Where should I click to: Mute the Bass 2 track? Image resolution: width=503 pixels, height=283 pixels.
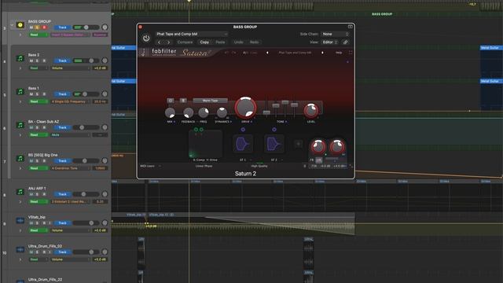pos(31,61)
